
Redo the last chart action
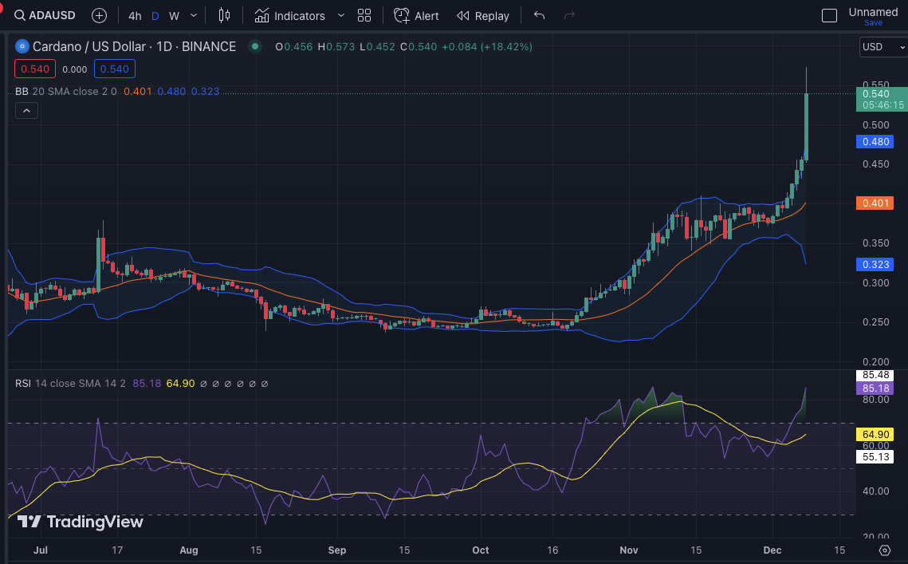tap(569, 15)
